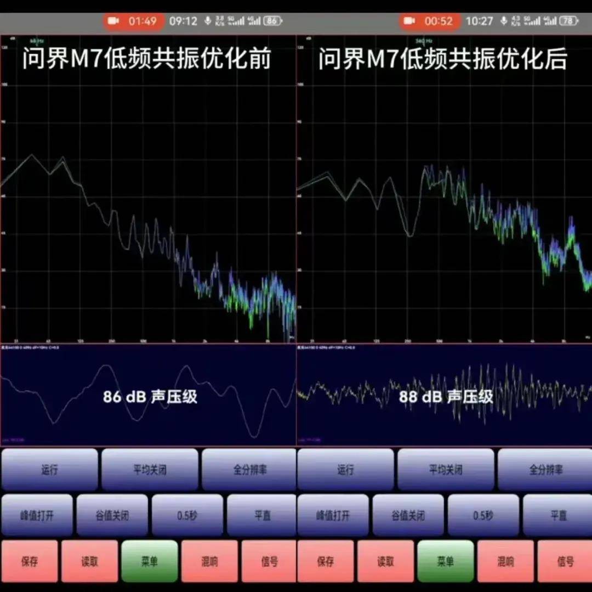Toggle 谷值关闭 valley hold in the right panel
Image resolution: width=592 pixels, height=592 pixels.
[x=408, y=515]
